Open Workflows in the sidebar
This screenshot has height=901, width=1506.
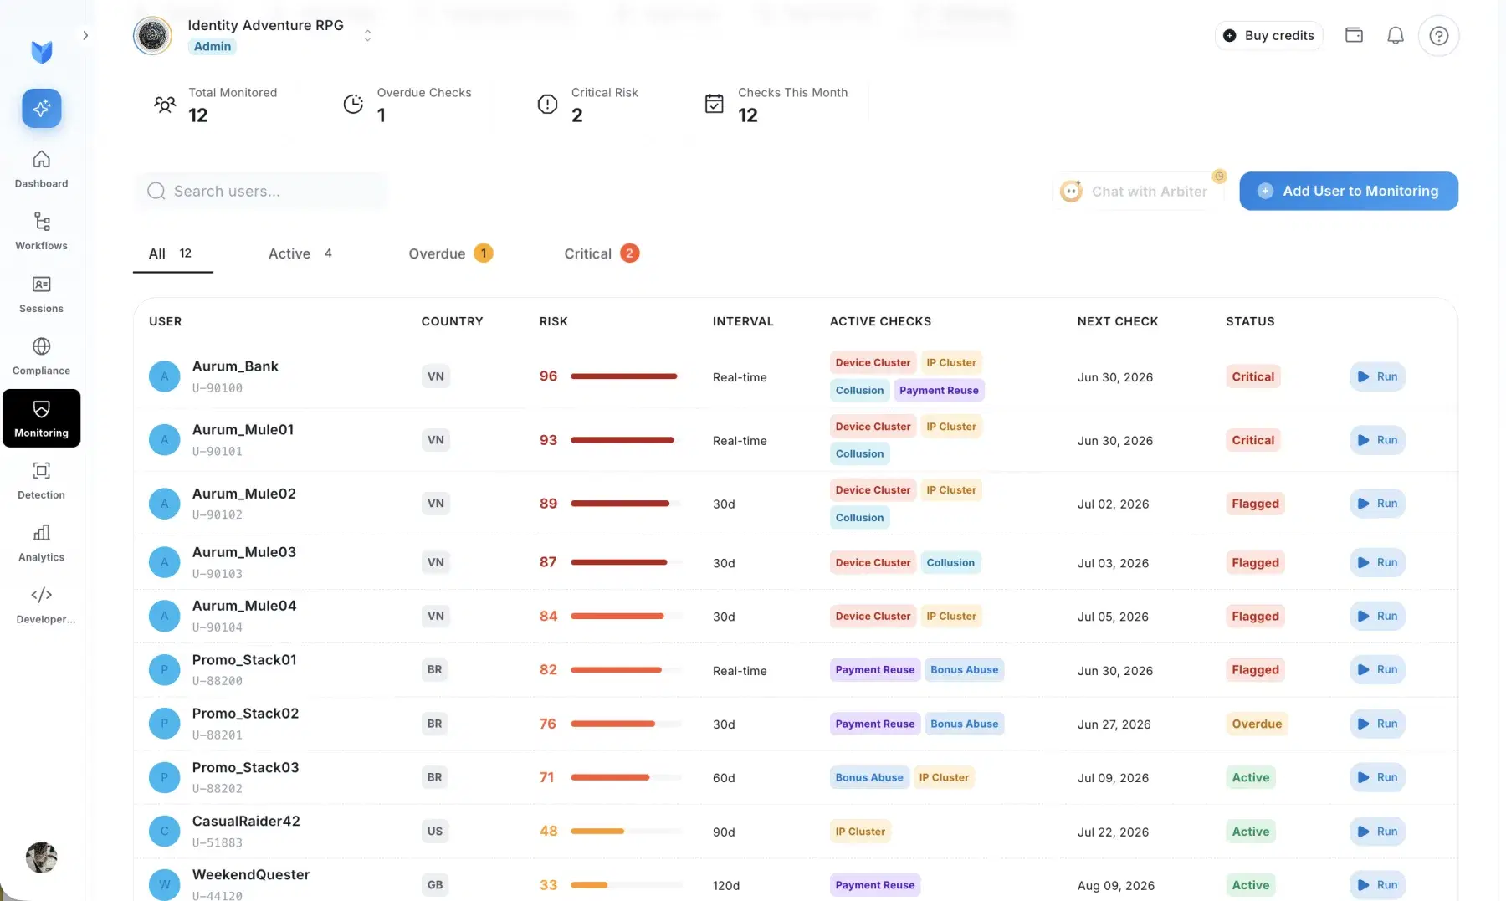tap(41, 231)
